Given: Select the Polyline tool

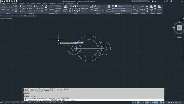Looking at the screenshot, I should [3, 8].
